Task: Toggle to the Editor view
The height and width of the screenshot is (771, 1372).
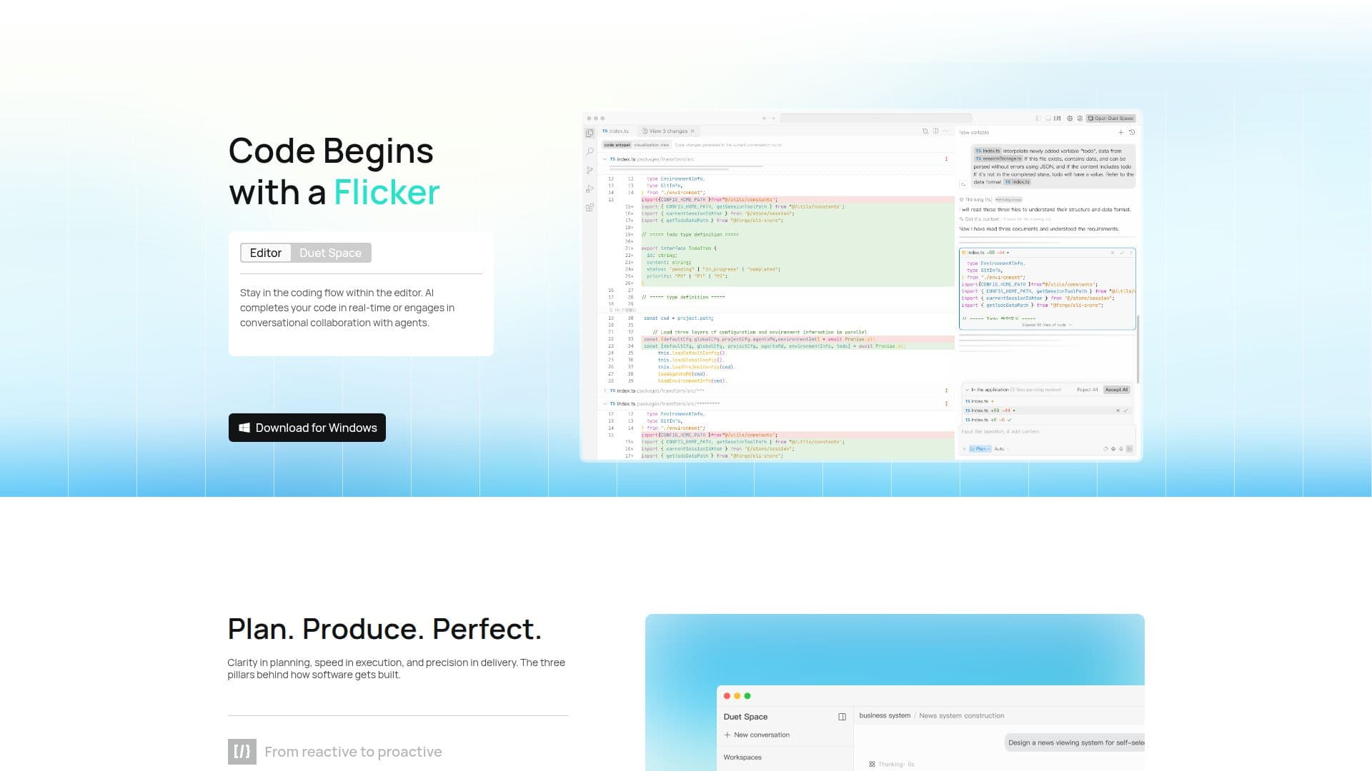Action: (266, 253)
